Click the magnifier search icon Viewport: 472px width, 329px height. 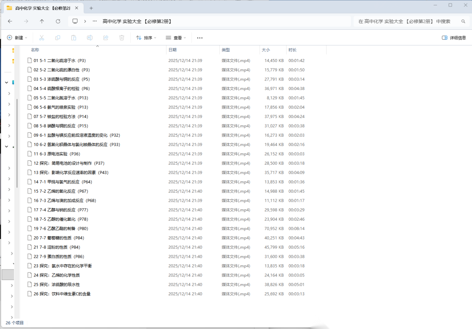point(463,21)
